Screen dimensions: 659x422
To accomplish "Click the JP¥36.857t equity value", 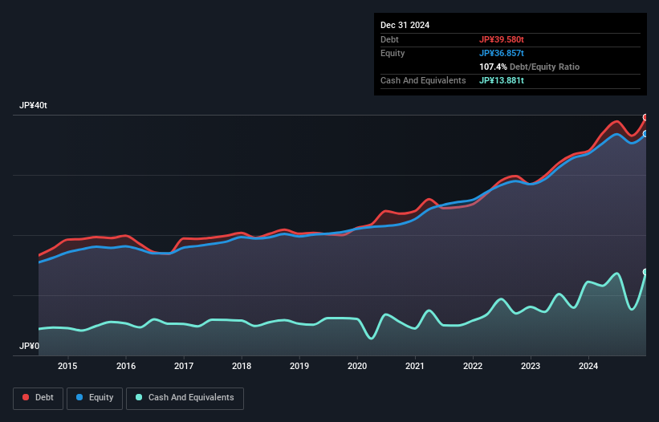I will point(502,53).
